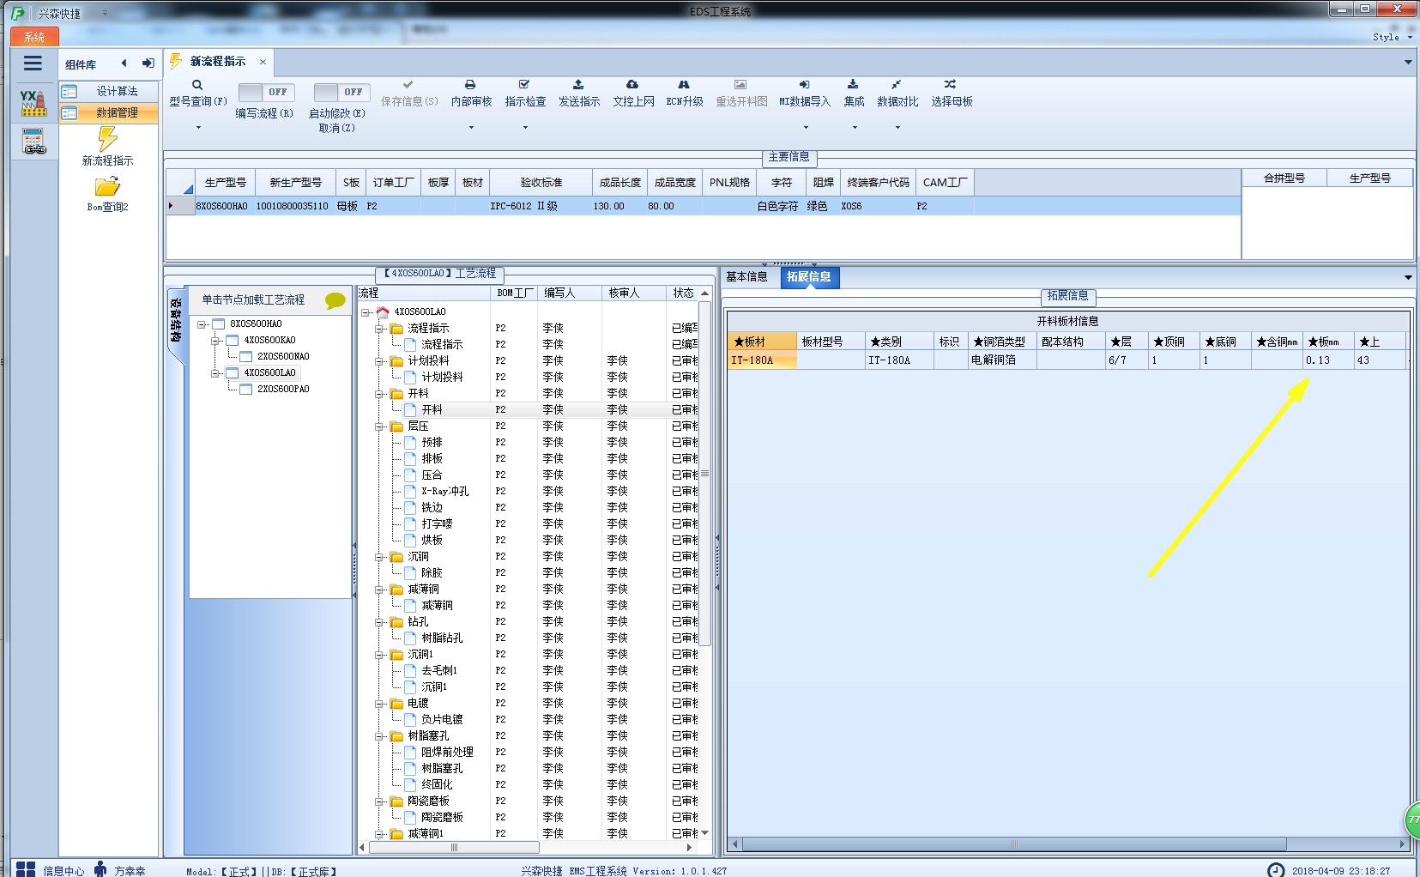This screenshot has height=877, width=1420.
Task: Open the dropdown arrow under 数据对比
Action: (x=897, y=128)
